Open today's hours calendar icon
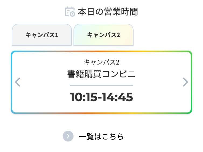This screenshot has width=203, height=152. (x=70, y=12)
